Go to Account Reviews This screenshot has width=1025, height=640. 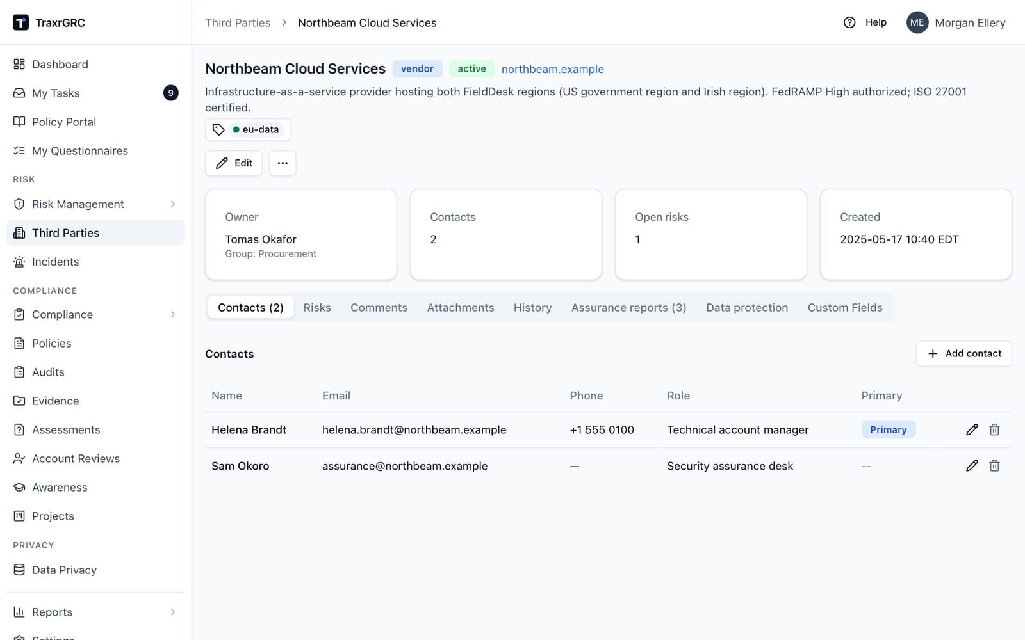(95, 458)
